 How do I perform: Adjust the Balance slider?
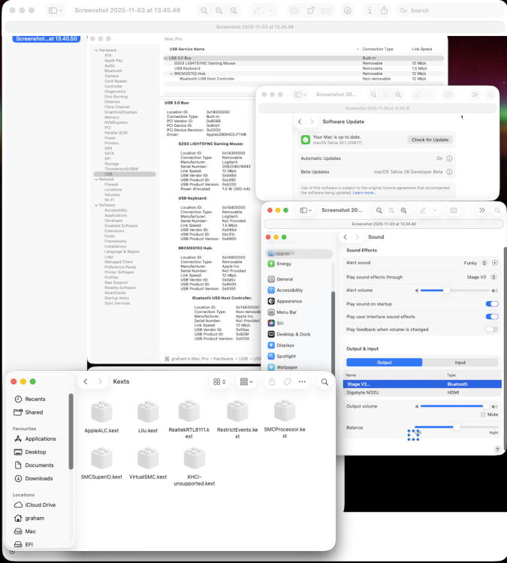[457, 427]
